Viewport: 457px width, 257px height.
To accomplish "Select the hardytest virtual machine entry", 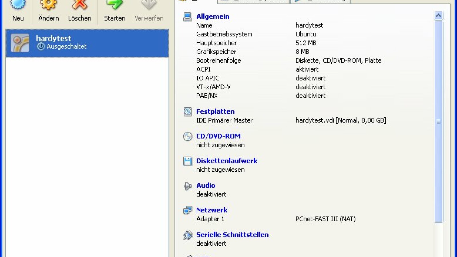I will [87, 43].
